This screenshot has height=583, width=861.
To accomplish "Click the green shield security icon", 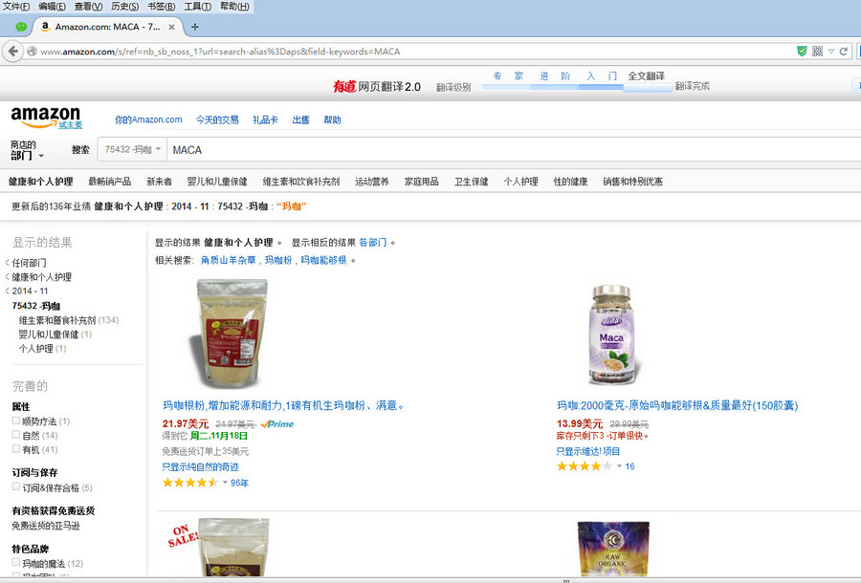I will tap(802, 51).
